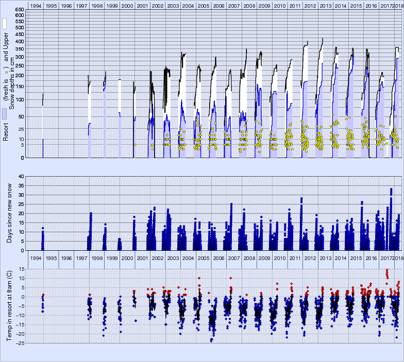404x362 pixels.
Task: Select year 2012 in the top chart header
Action: 310,6
